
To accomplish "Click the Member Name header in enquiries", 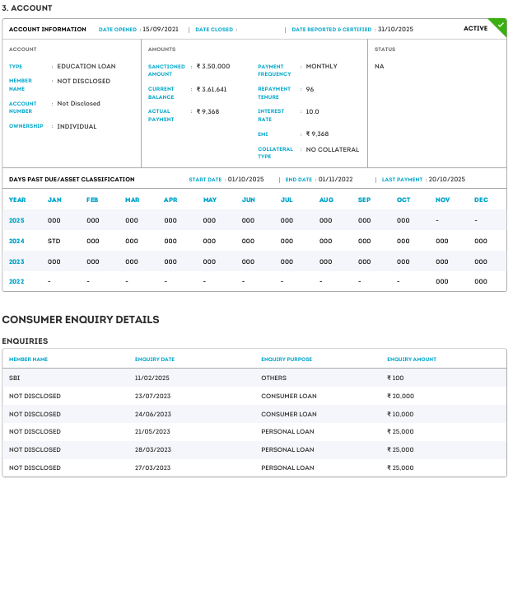I will [29, 359].
